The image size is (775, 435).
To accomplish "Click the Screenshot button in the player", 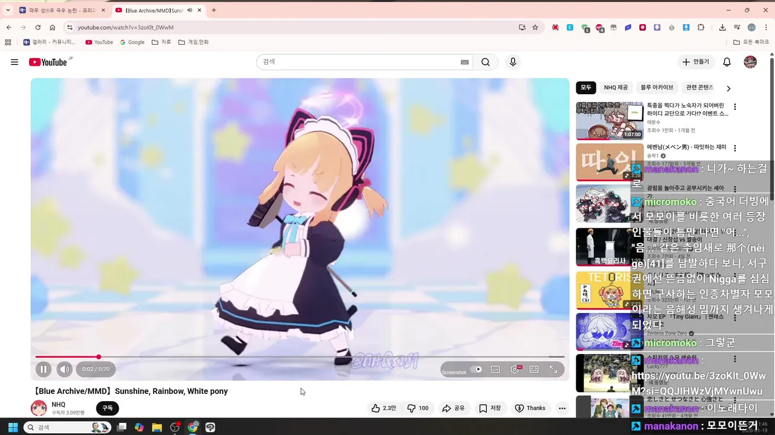I will pos(454,372).
